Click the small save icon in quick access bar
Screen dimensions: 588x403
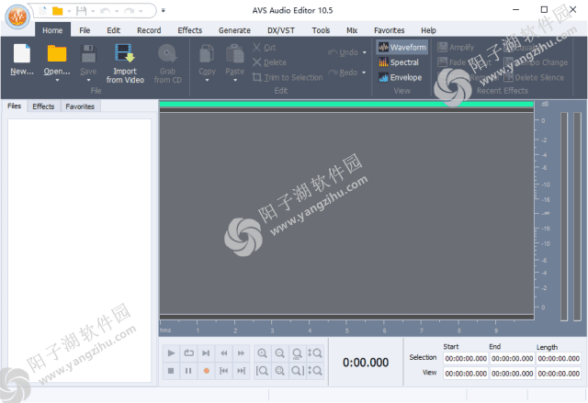coord(81,11)
